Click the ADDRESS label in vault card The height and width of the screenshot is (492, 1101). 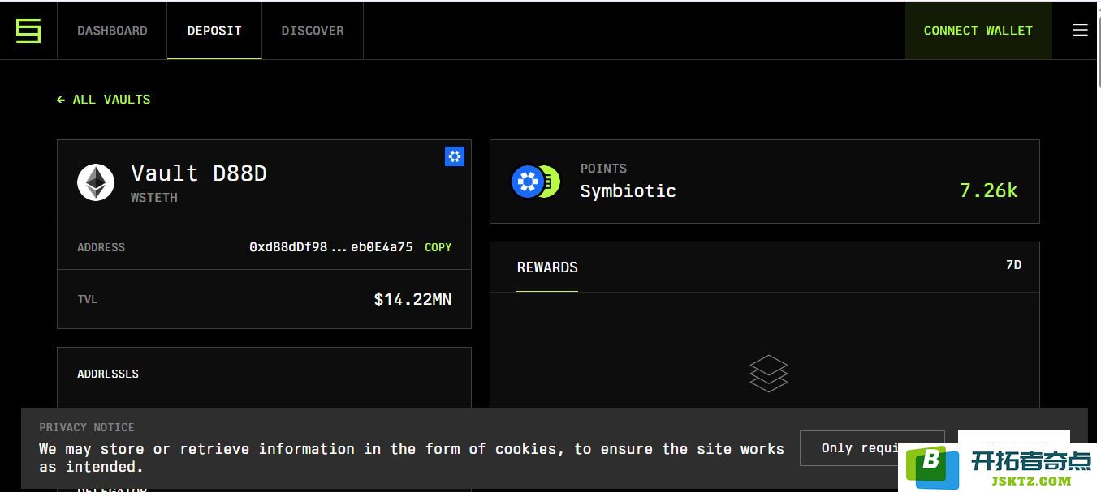(x=101, y=247)
